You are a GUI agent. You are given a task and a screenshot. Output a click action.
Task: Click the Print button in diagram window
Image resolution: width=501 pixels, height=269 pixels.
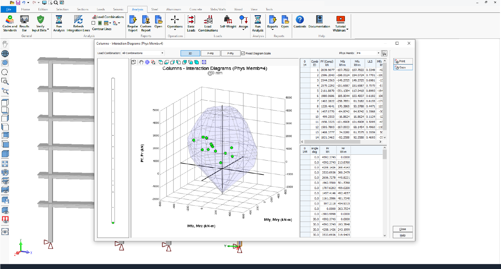402,61
